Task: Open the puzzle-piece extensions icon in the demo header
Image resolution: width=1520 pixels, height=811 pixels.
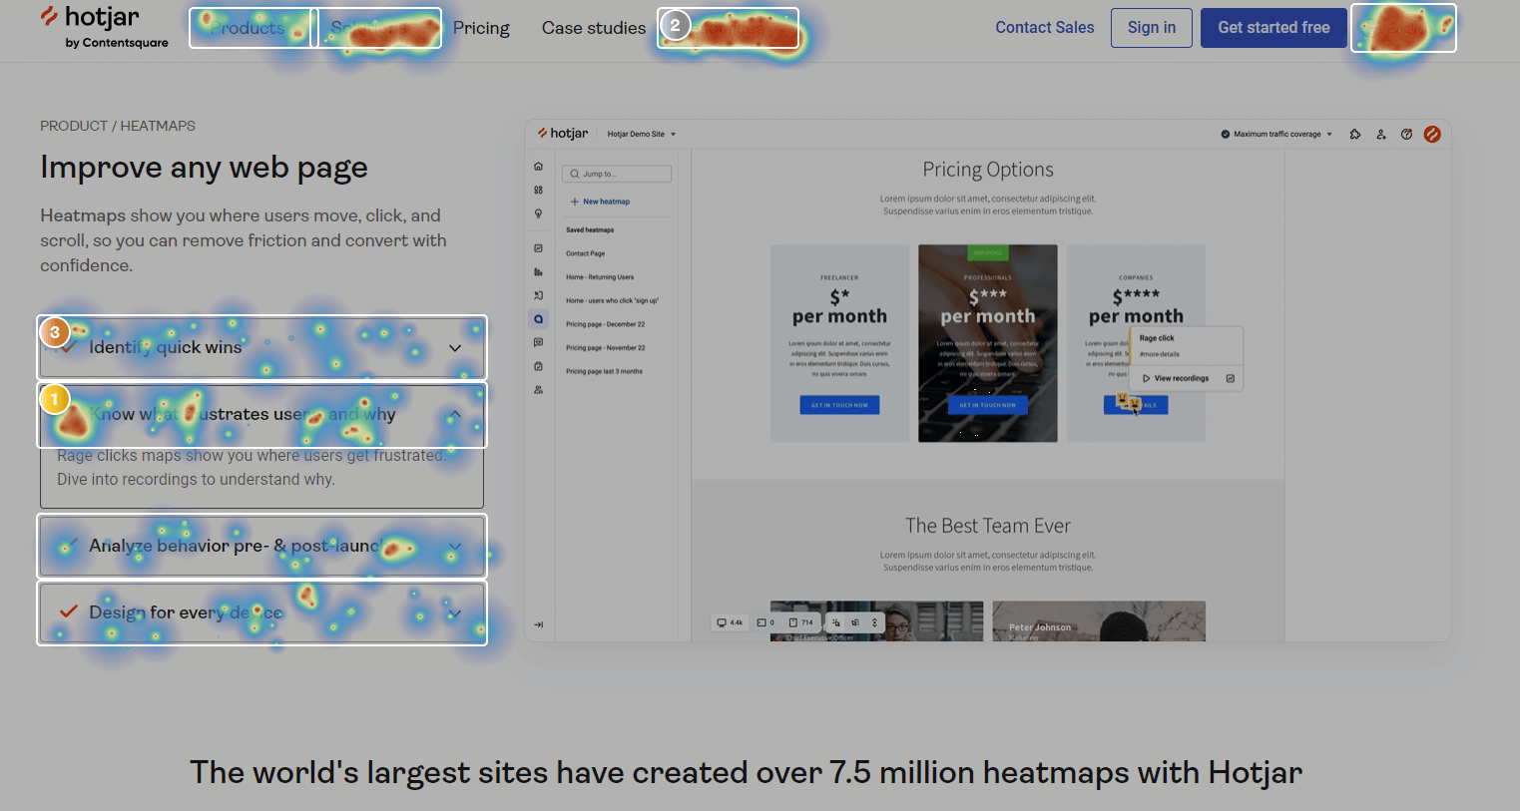Action: point(1355,134)
